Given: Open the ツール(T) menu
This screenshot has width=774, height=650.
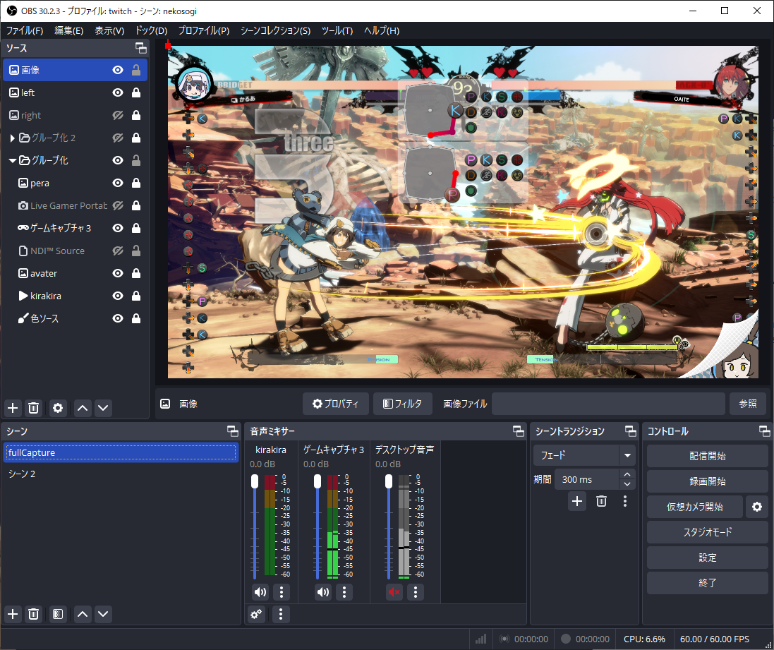Looking at the screenshot, I should pos(337,30).
